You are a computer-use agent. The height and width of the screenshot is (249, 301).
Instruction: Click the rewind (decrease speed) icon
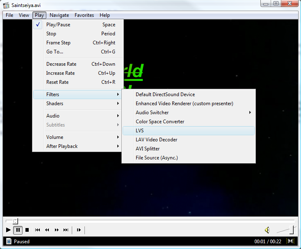tap(47, 230)
